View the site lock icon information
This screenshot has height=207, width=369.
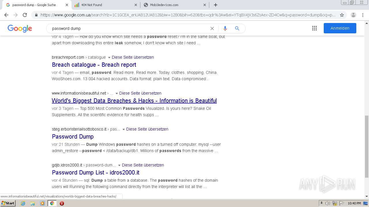tap(36, 15)
